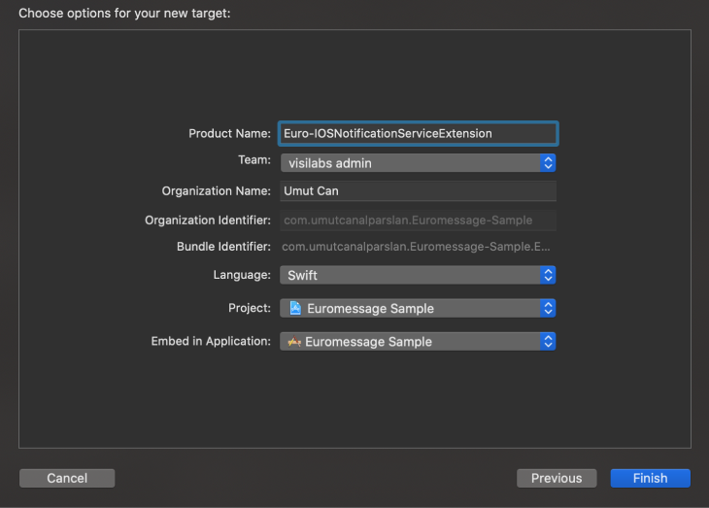Click the Cancel button
This screenshot has width=709, height=508.
(x=67, y=478)
